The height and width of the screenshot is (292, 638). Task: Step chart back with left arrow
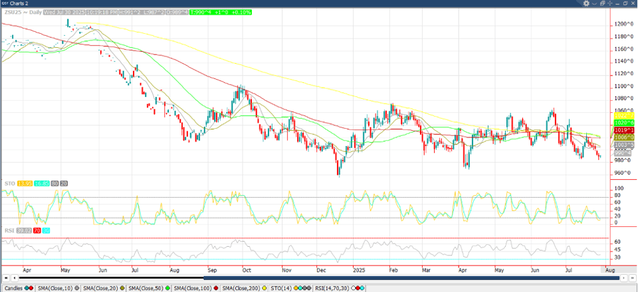(x=15, y=278)
